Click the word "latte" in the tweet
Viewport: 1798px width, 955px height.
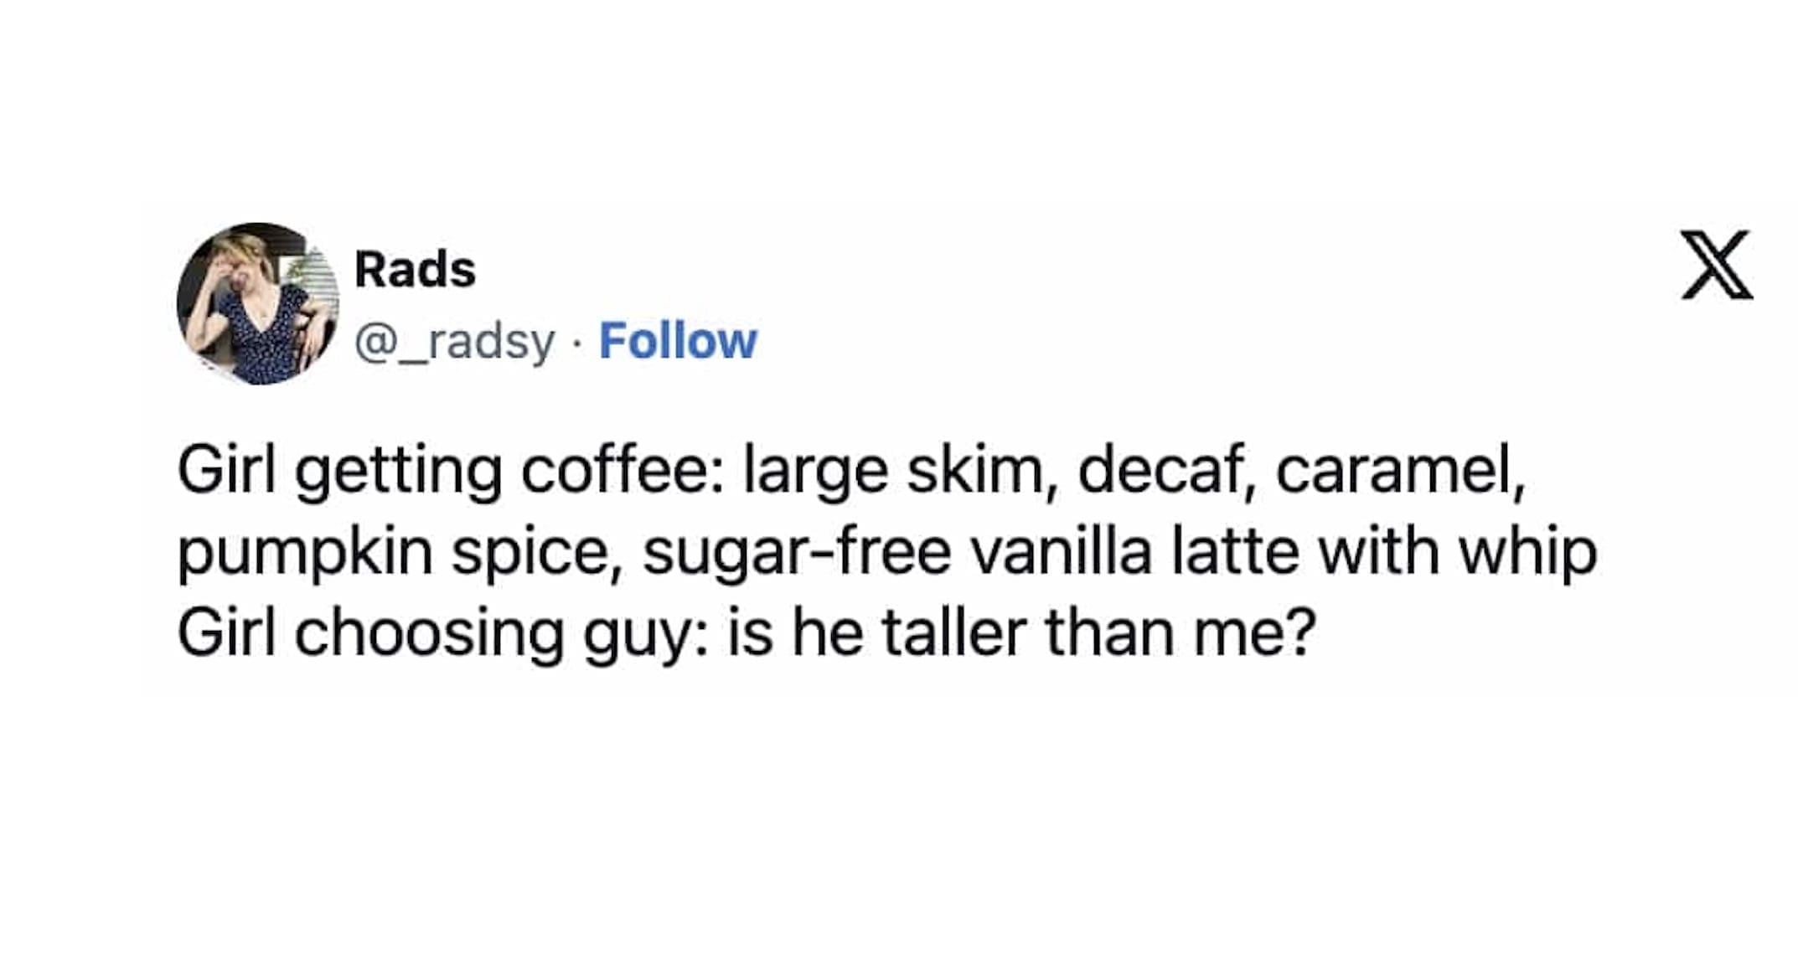[1235, 551]
